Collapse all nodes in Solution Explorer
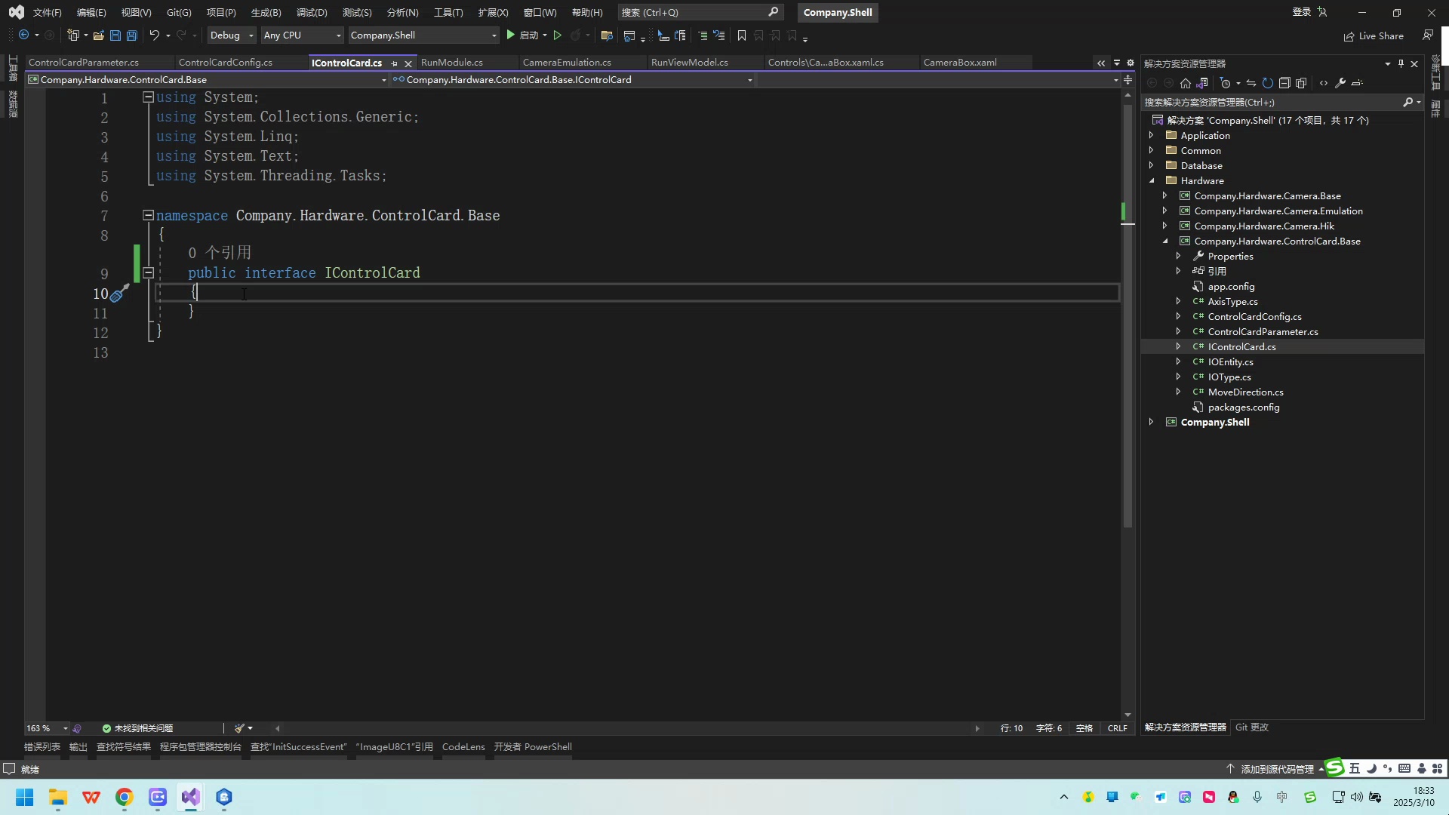Image resolution: width=1449 pixels, height=815 pixels. pyautogui.click(x=1285, y=83)
